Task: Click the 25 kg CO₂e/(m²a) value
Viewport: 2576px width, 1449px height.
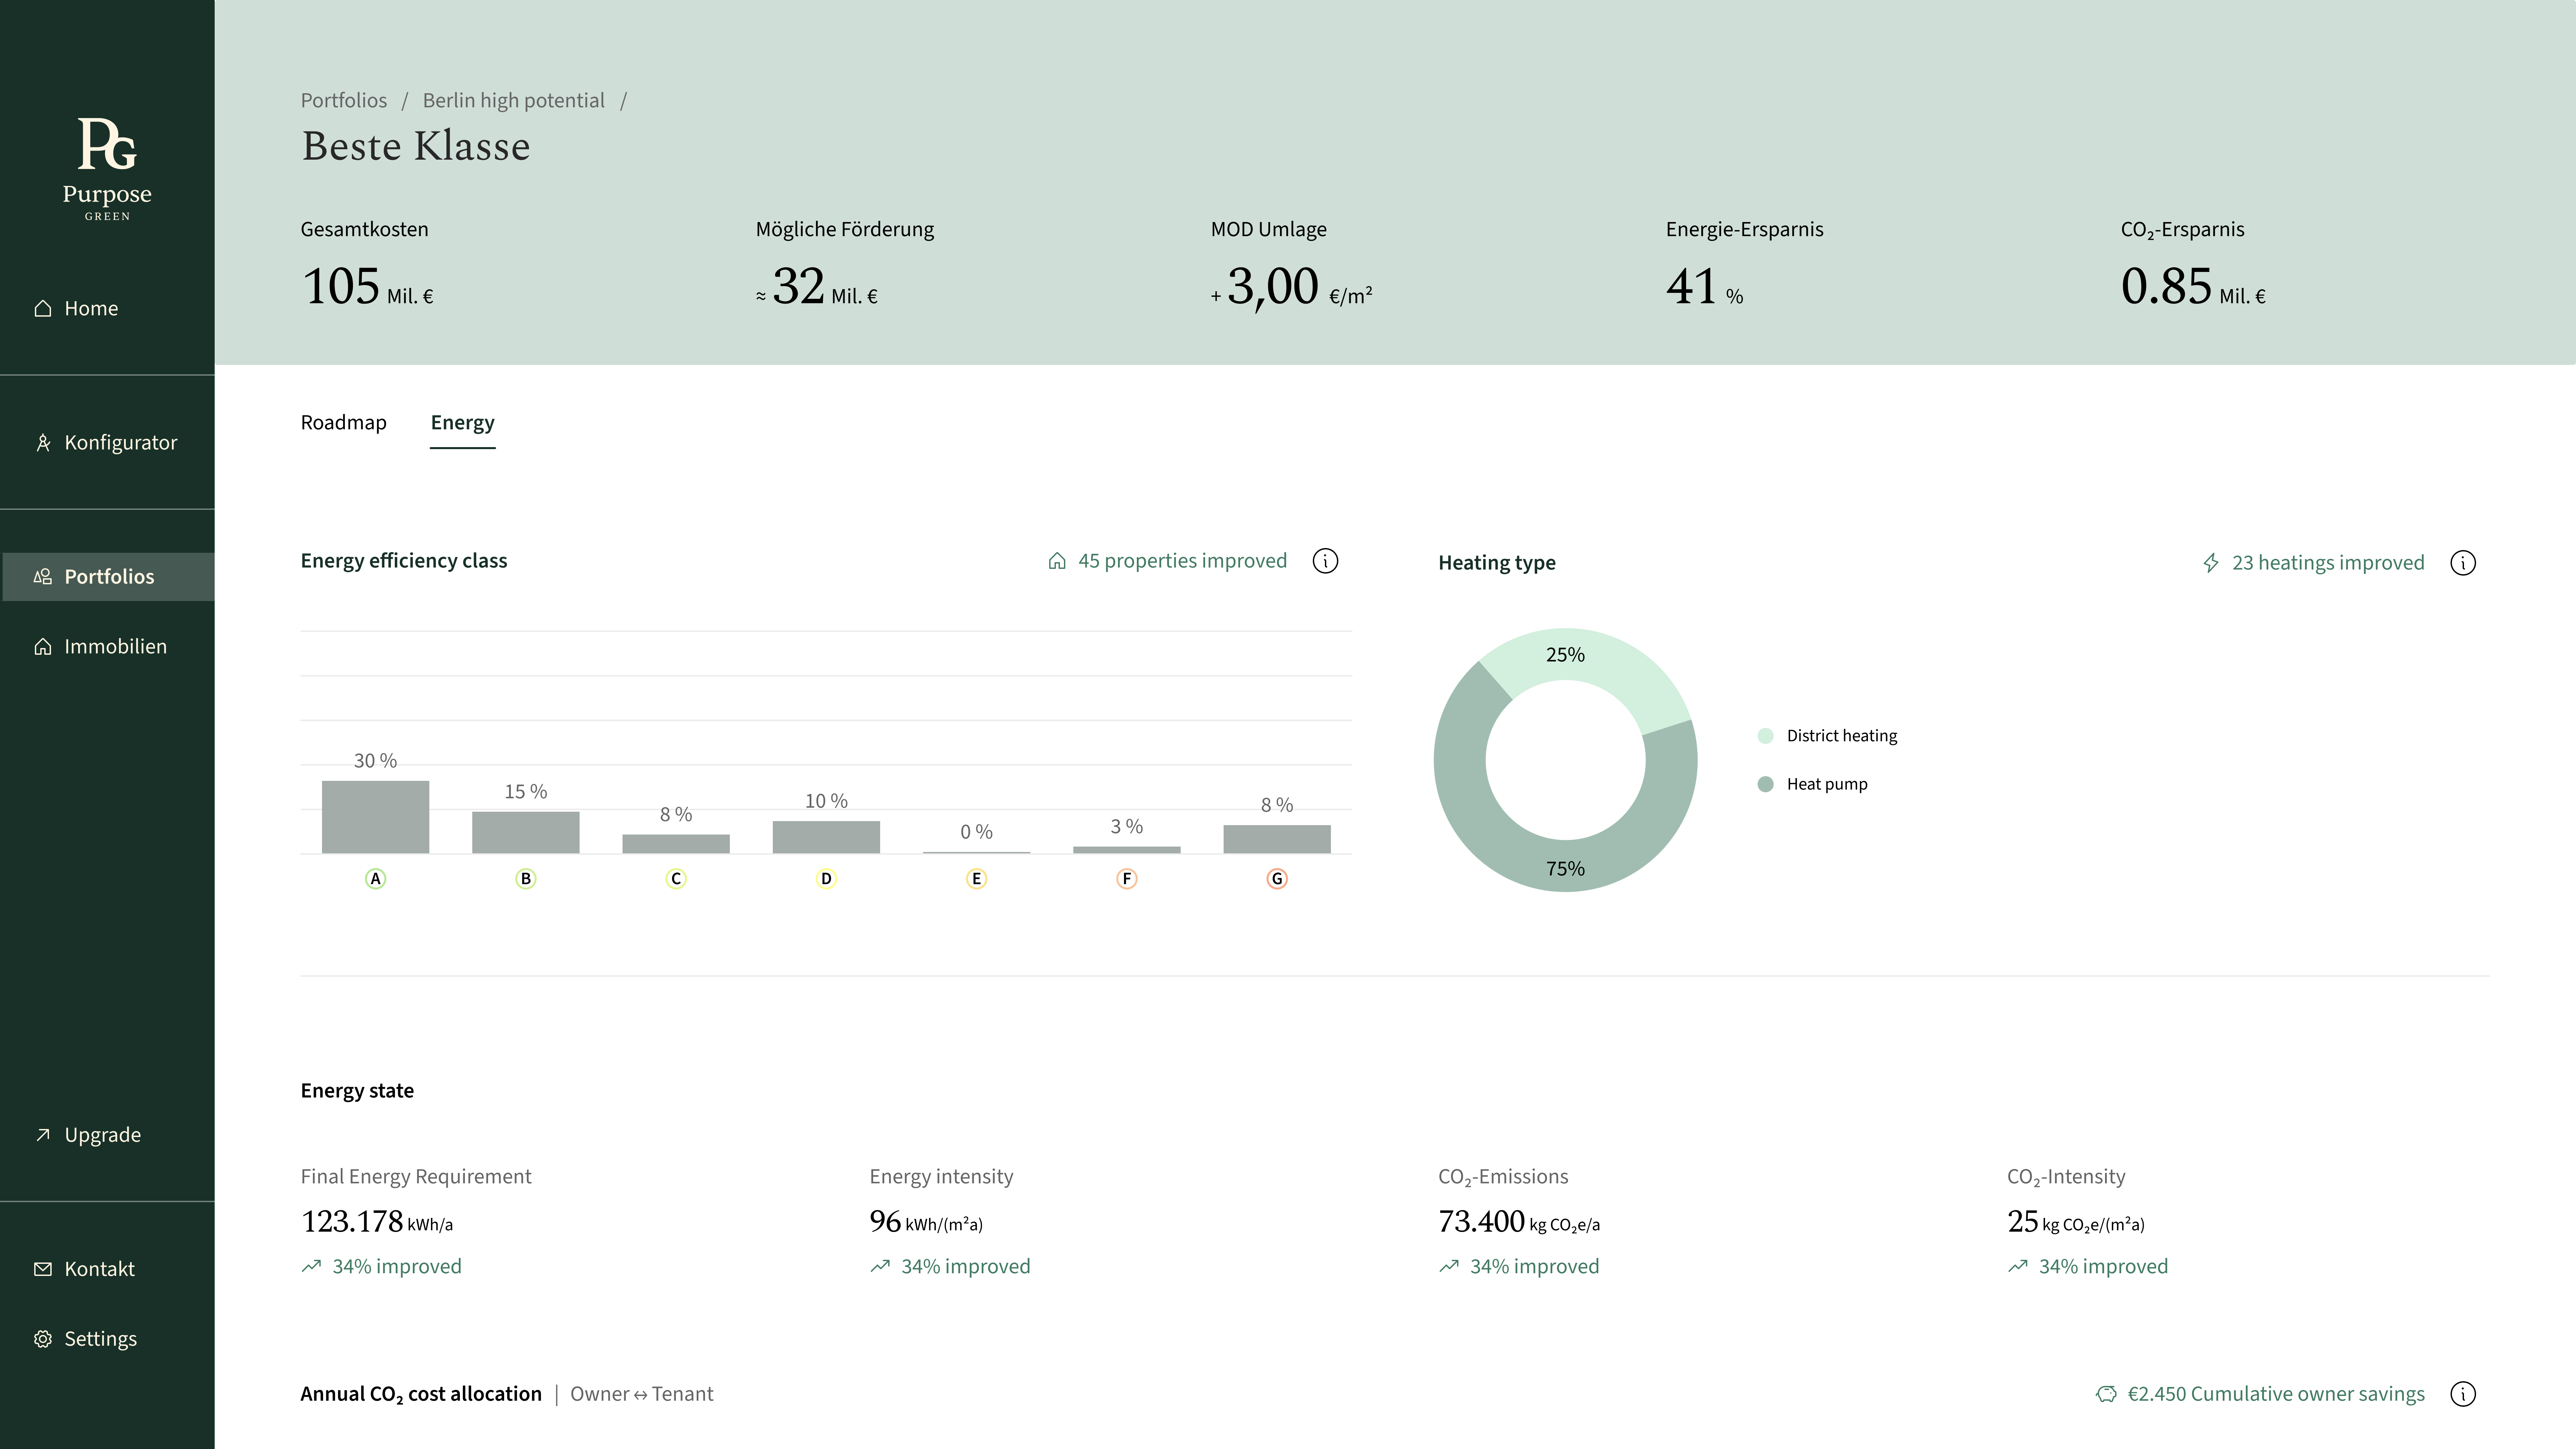Action: (2076, 1222)
